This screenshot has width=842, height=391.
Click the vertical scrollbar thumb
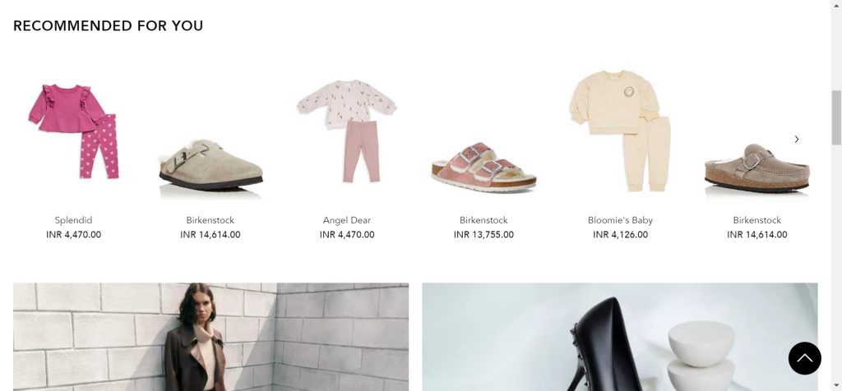tap(836, 117)
